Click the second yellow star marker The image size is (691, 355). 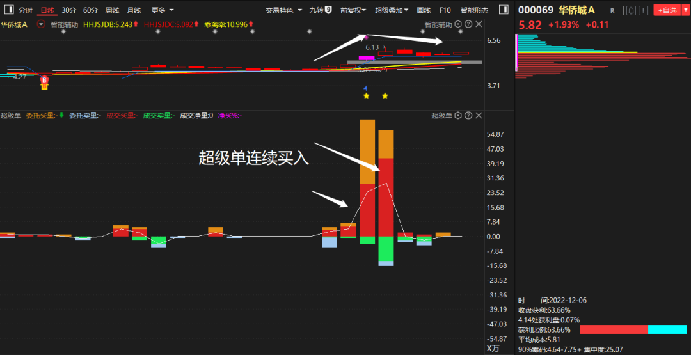click(x=385, y=95)
